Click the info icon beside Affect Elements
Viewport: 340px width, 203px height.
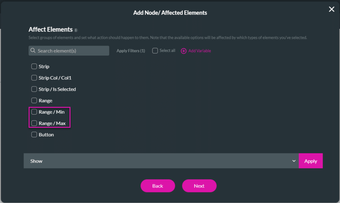click(x=76, y=30)
